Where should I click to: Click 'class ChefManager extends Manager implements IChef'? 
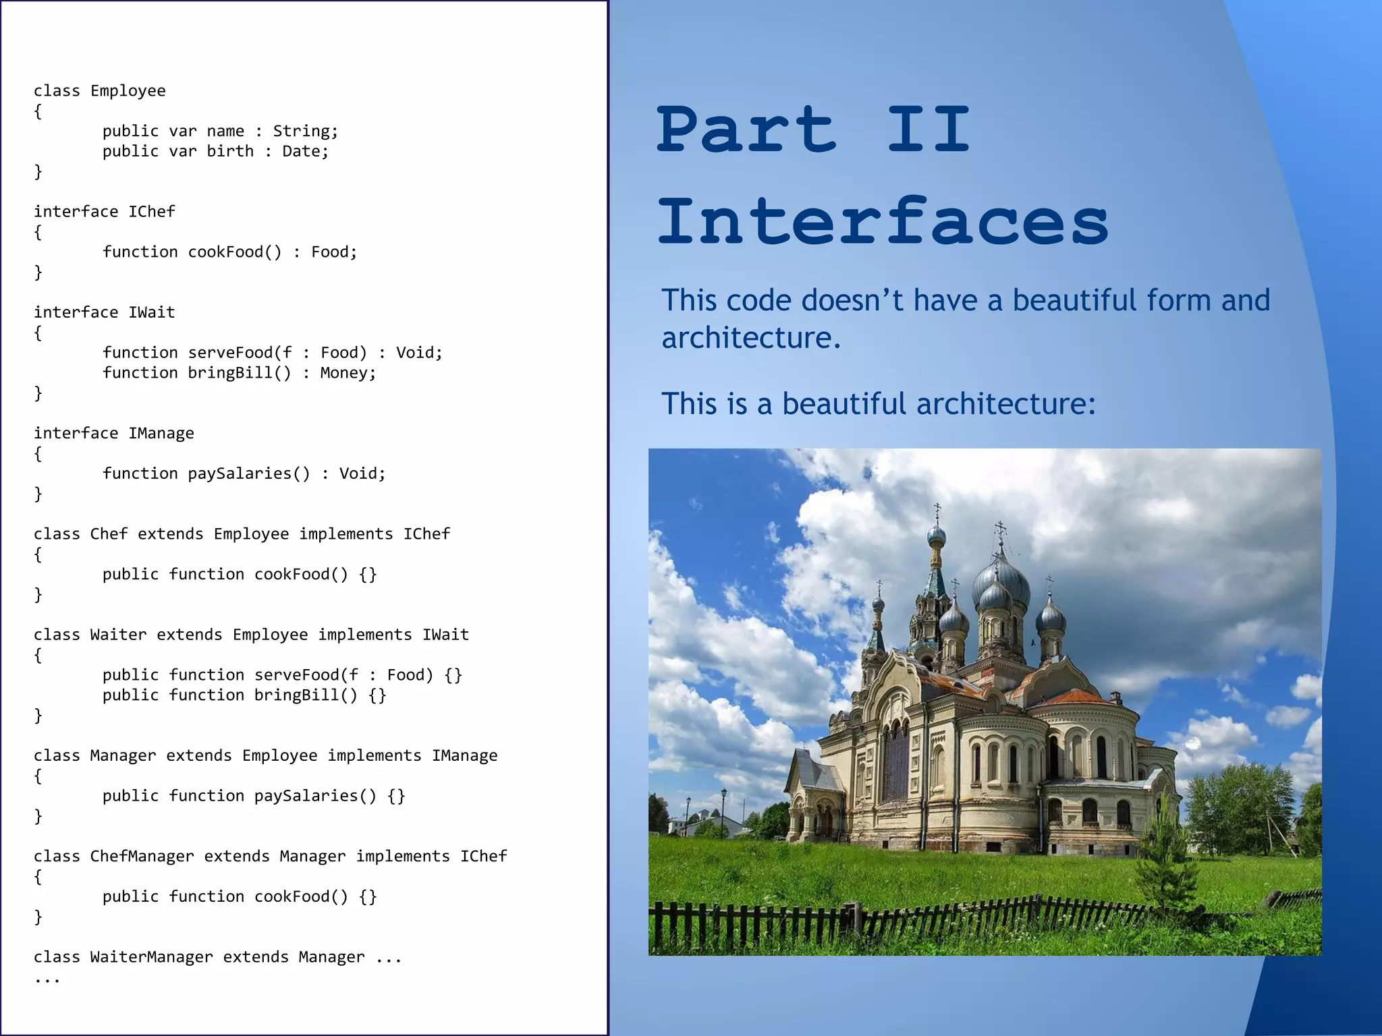click(271, 857)
